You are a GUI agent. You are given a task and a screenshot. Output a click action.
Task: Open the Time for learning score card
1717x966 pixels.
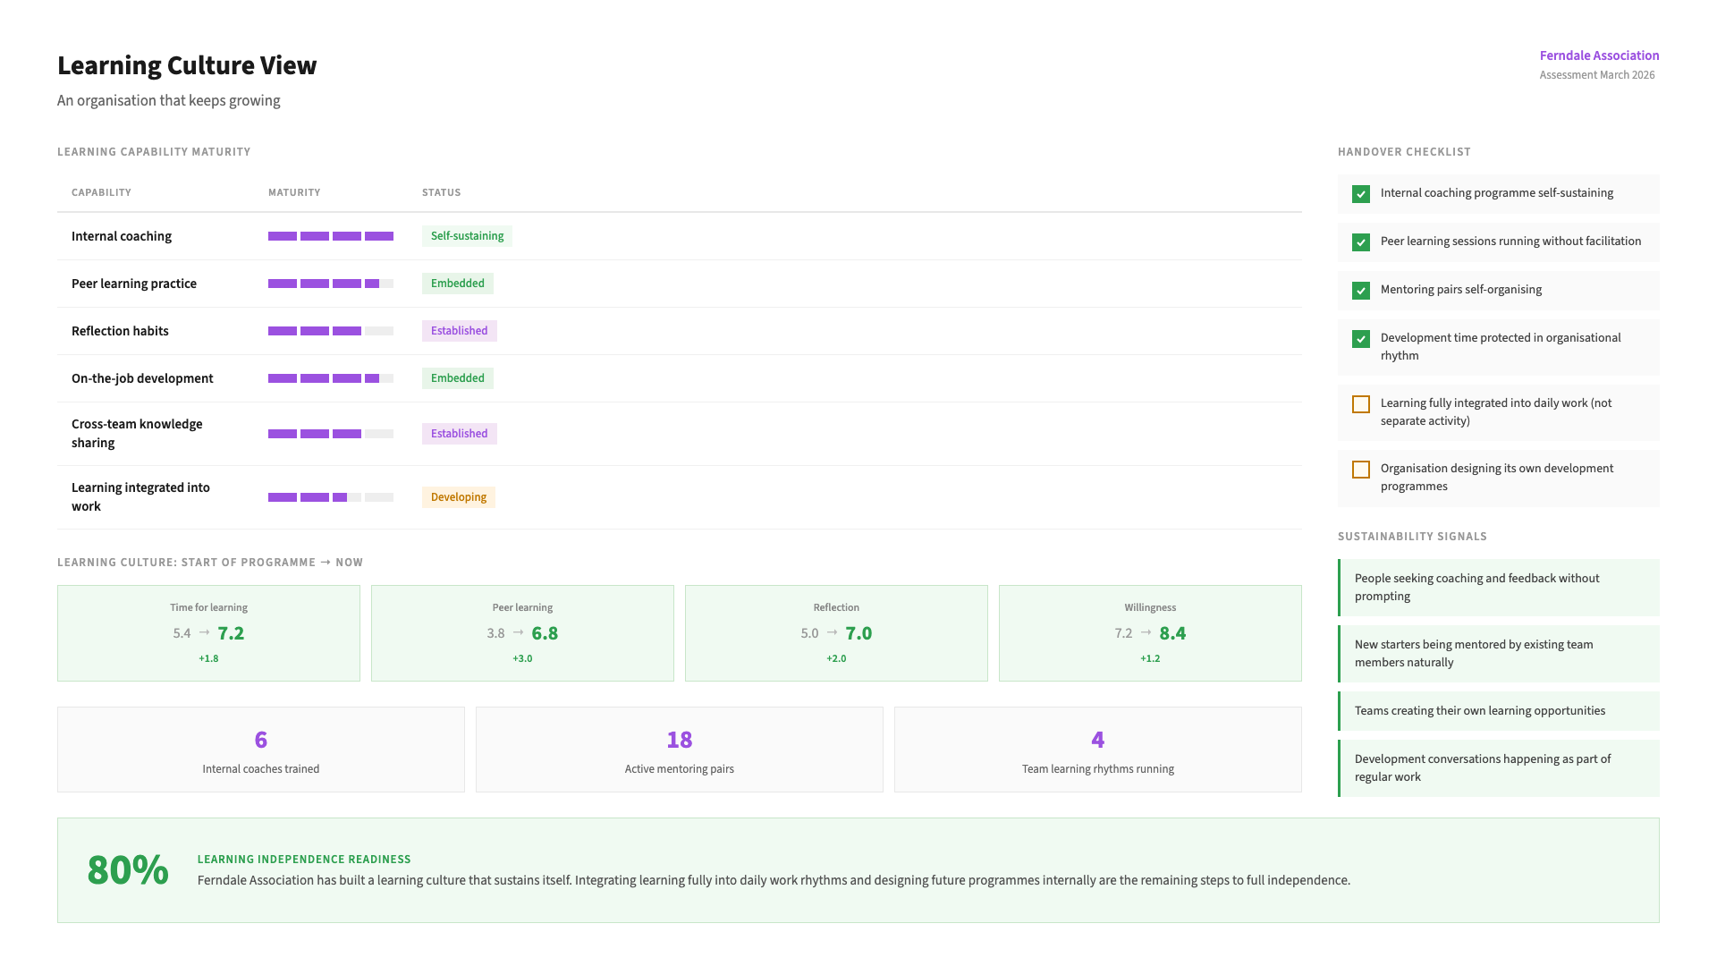(x=208, y=633)
